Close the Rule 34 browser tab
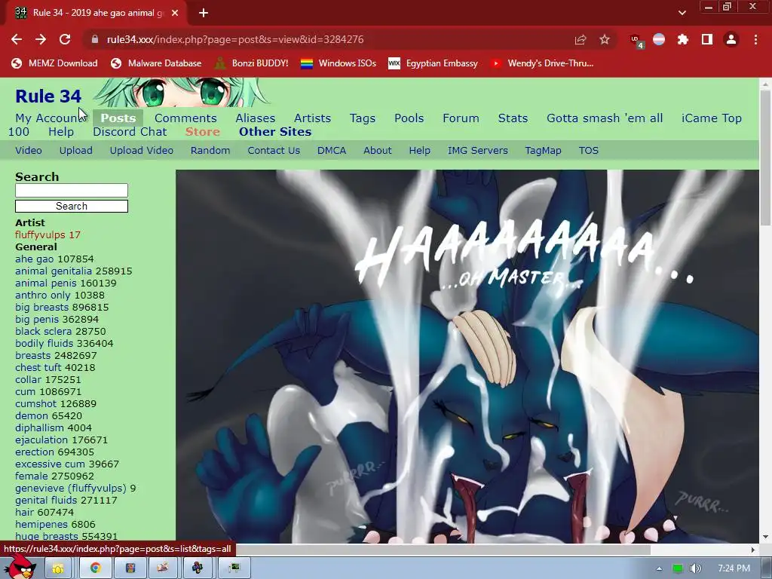 click(175, 13)
